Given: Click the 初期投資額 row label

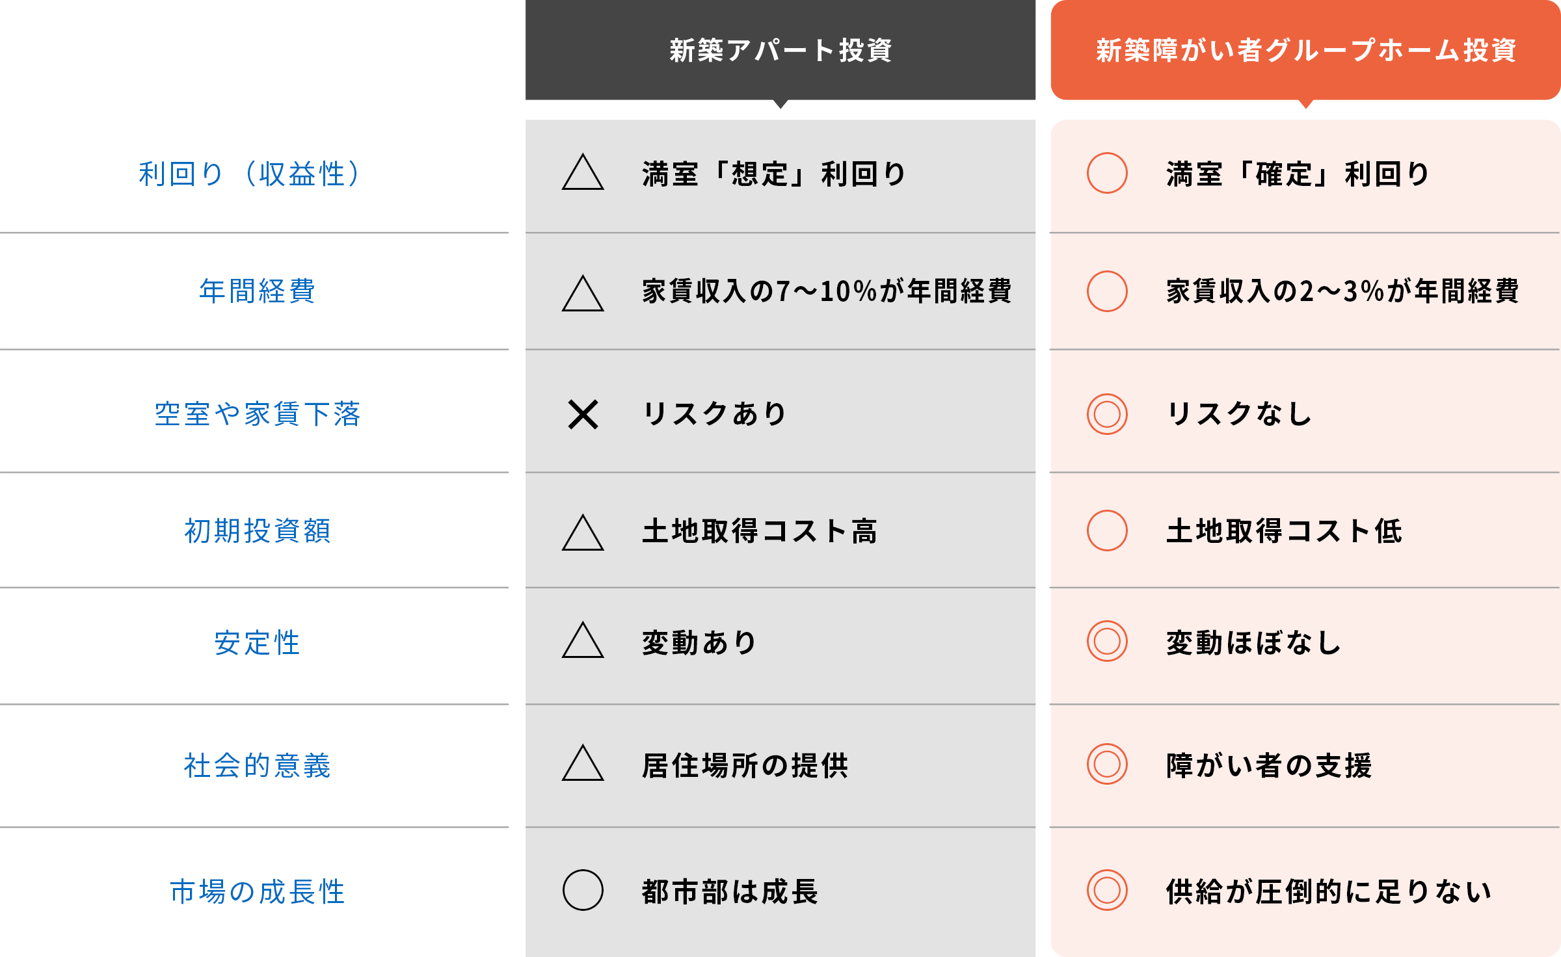Looking at the screenshot, I should tap(258, 531).
